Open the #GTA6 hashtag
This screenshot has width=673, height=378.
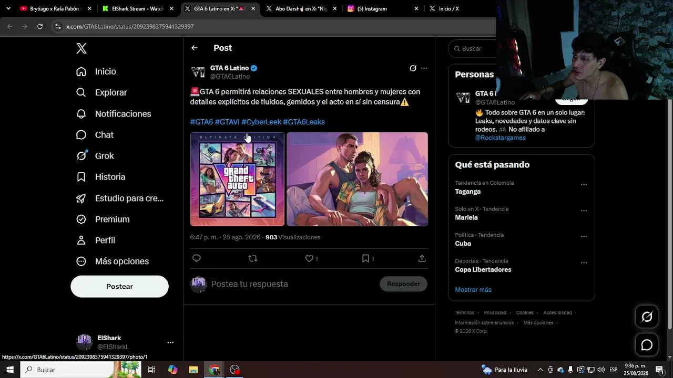[201, 122]
